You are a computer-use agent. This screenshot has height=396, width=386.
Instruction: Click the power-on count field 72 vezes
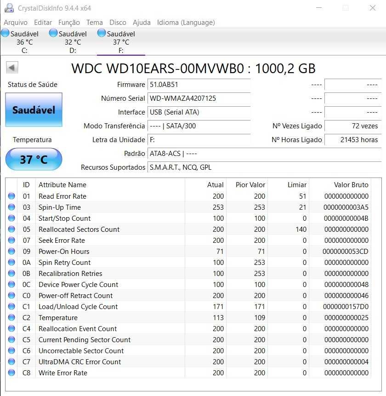pos(353,126)
